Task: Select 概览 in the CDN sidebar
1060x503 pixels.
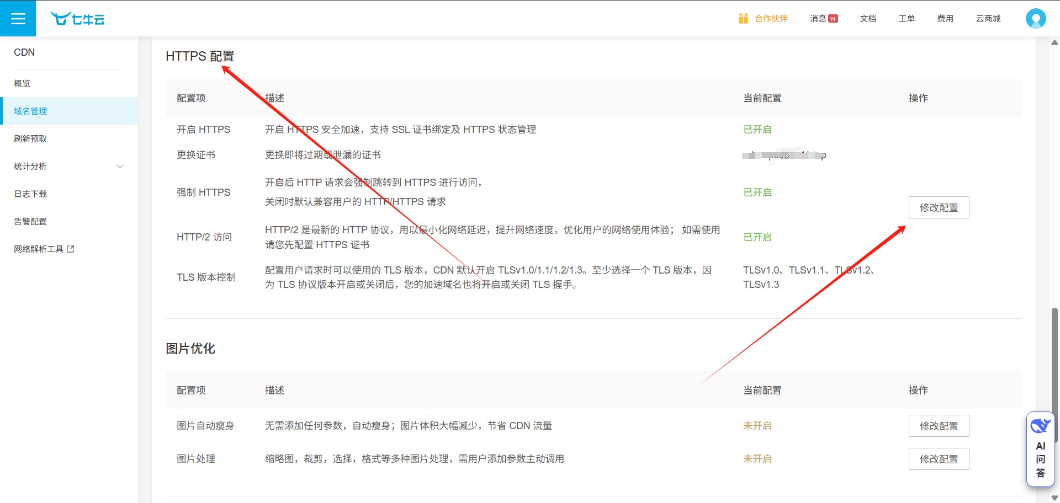Action: [x=22, y=84]
